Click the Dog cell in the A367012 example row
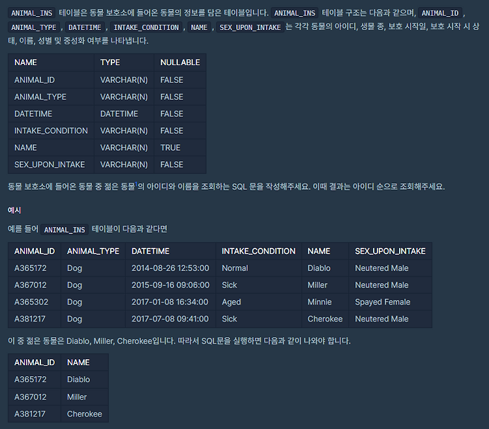The width and height of the screenshot is (489, 429). coord(74,285)
